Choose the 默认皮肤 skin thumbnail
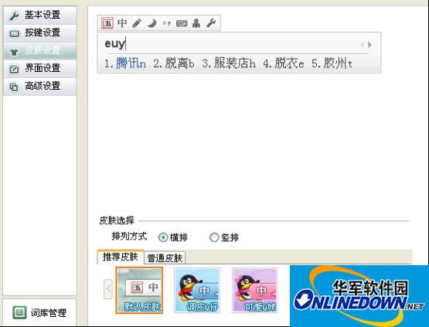Viewport: 429px width, 327px height. click(139, 290)
